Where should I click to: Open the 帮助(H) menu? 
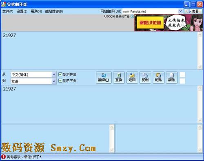(36, 11)
